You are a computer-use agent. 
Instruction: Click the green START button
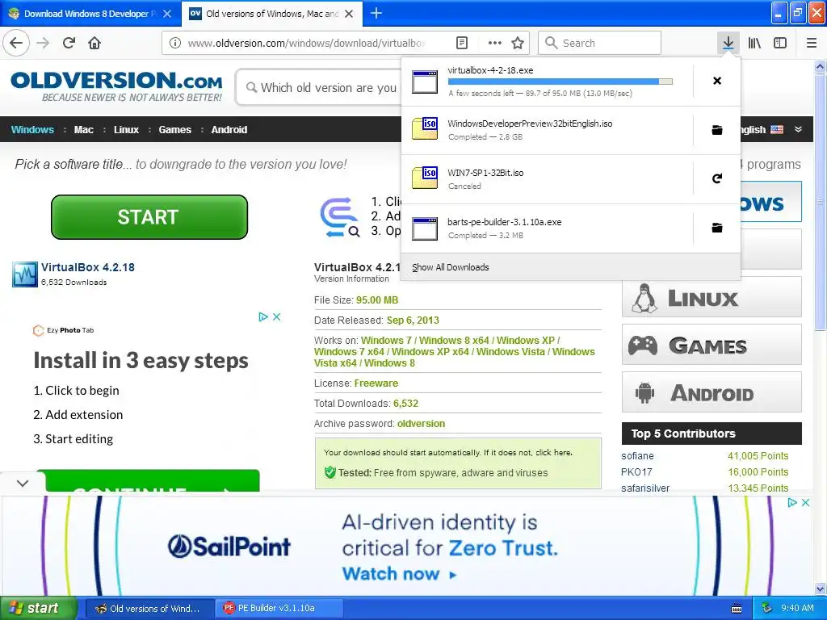[x=149, y=216]
